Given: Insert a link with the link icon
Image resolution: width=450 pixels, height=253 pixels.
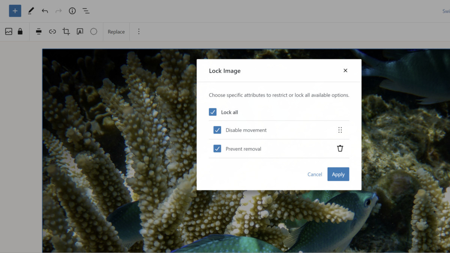Looking at the screenshot, I should pos(52,31).
